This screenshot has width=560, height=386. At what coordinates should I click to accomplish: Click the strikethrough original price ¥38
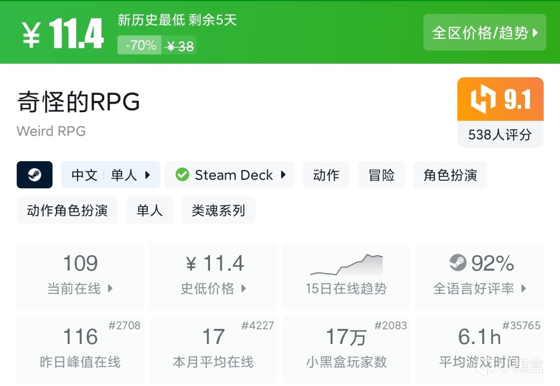(179, 45)
